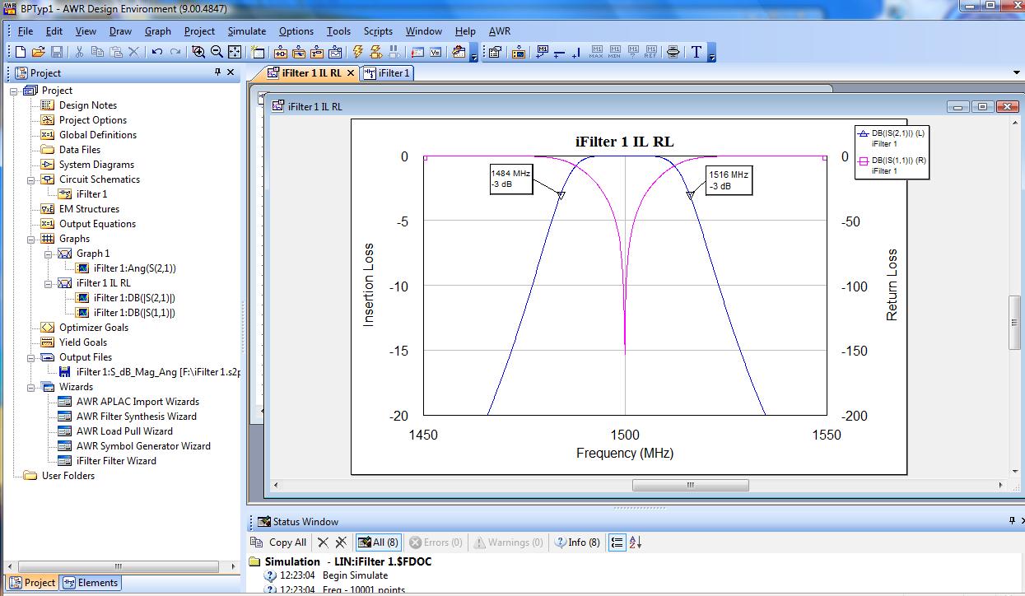Screen dimensions: 1025x596
Task: Collapse the Output Files node
Action: point(31,357)
